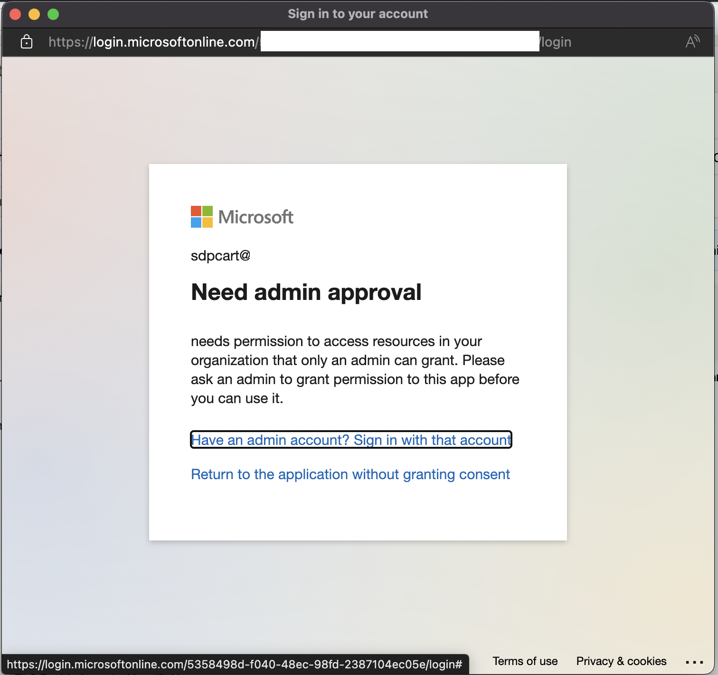Open the Privacy & cookies link
Image resolution: width=718 pixels, height=675 pixels.
(x=621, y=661)
